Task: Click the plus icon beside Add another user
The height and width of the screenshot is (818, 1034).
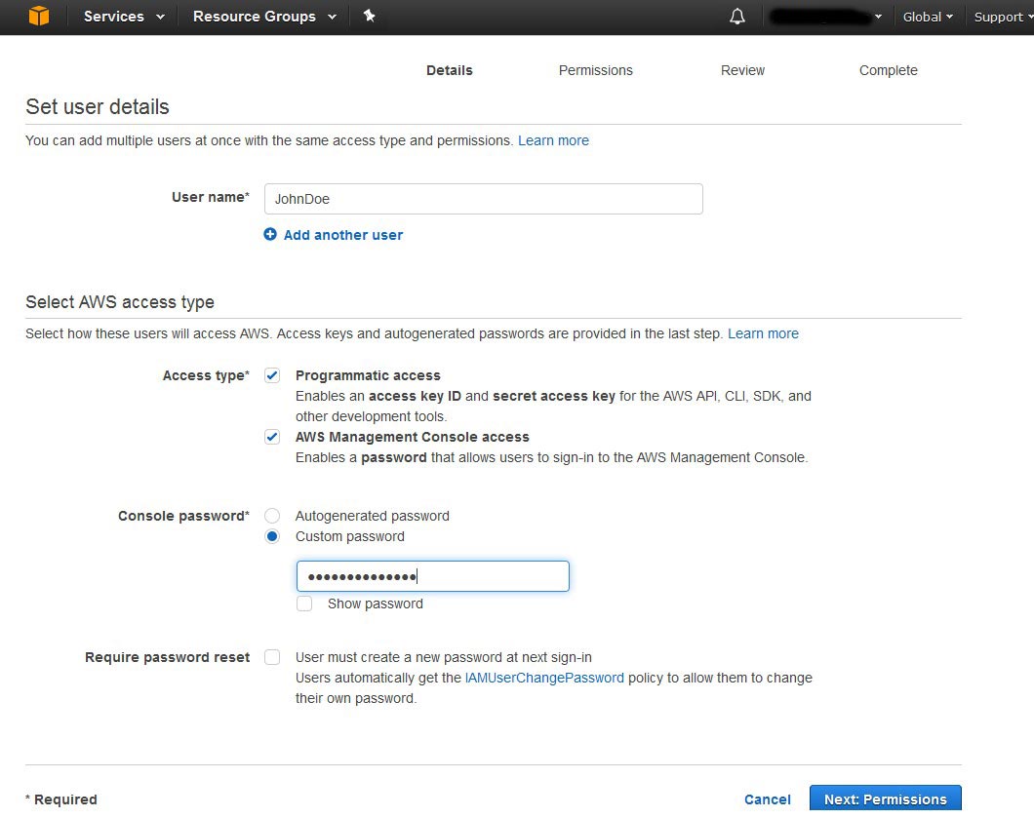Action: click(270, 234)
